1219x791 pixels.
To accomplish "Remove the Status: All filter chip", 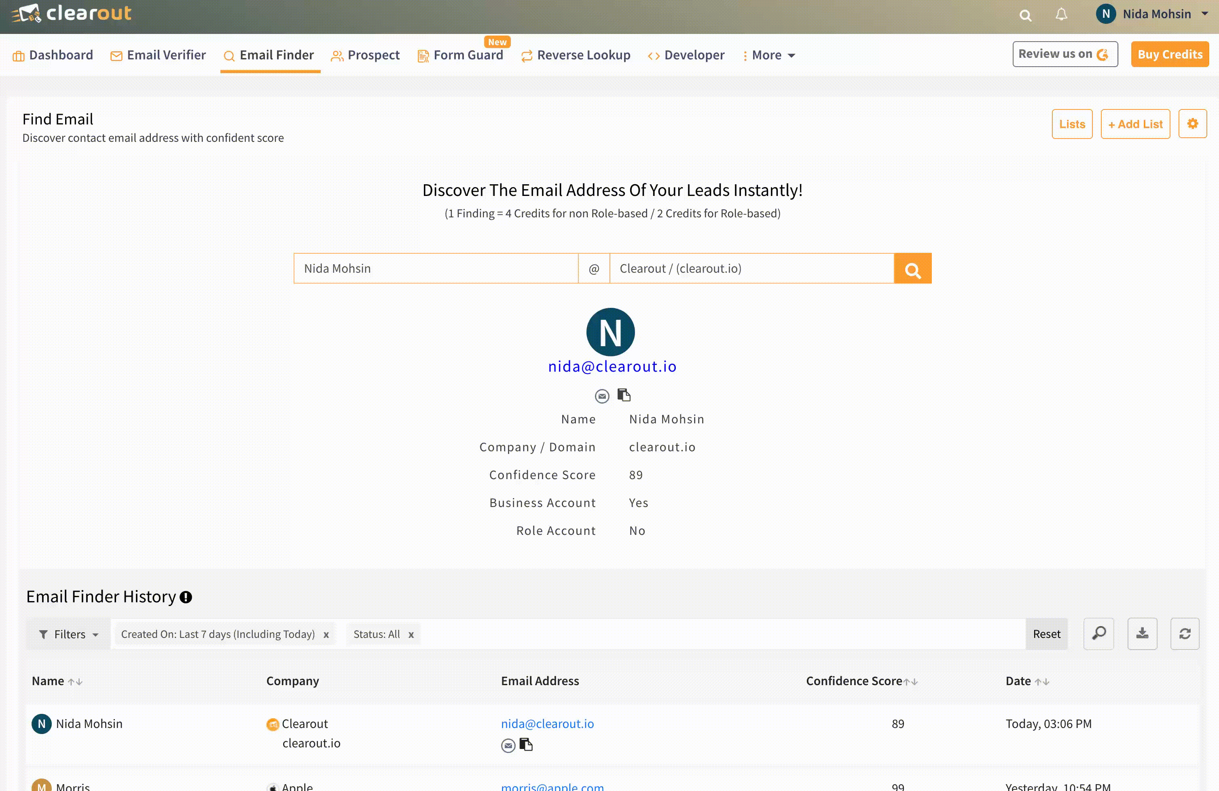I will click(411, 635).
